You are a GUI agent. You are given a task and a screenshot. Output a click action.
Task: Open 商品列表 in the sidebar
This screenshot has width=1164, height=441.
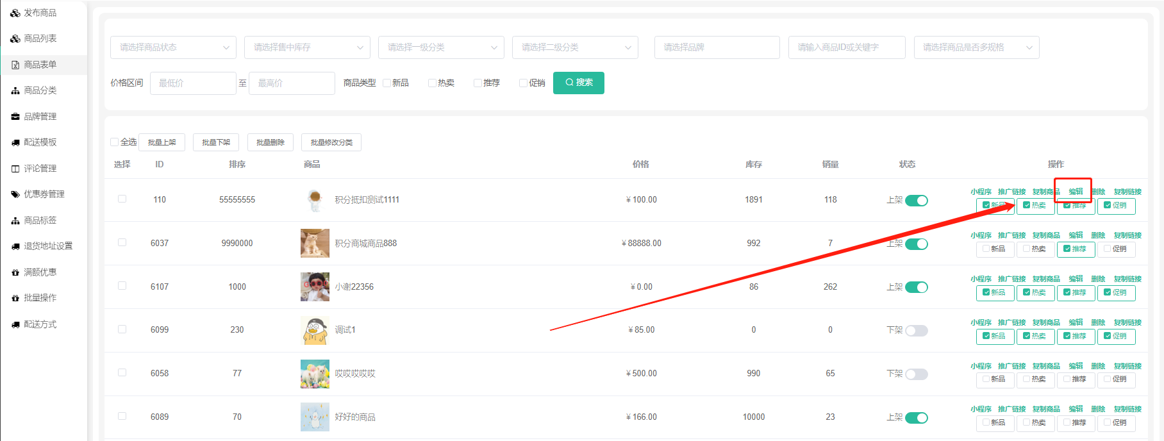(x=40, y=38)
